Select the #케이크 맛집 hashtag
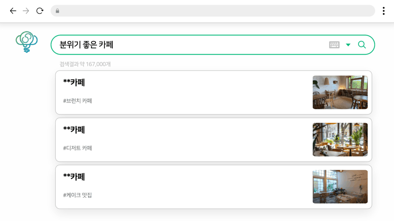This screenshot has width=394, height=221. tap(77, 195)
